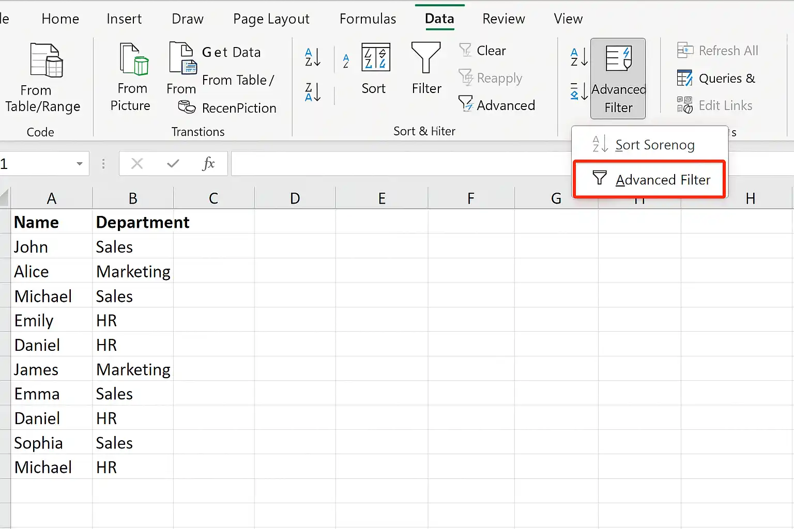Click the Advanced Filter ribbon button

point(618,79)
